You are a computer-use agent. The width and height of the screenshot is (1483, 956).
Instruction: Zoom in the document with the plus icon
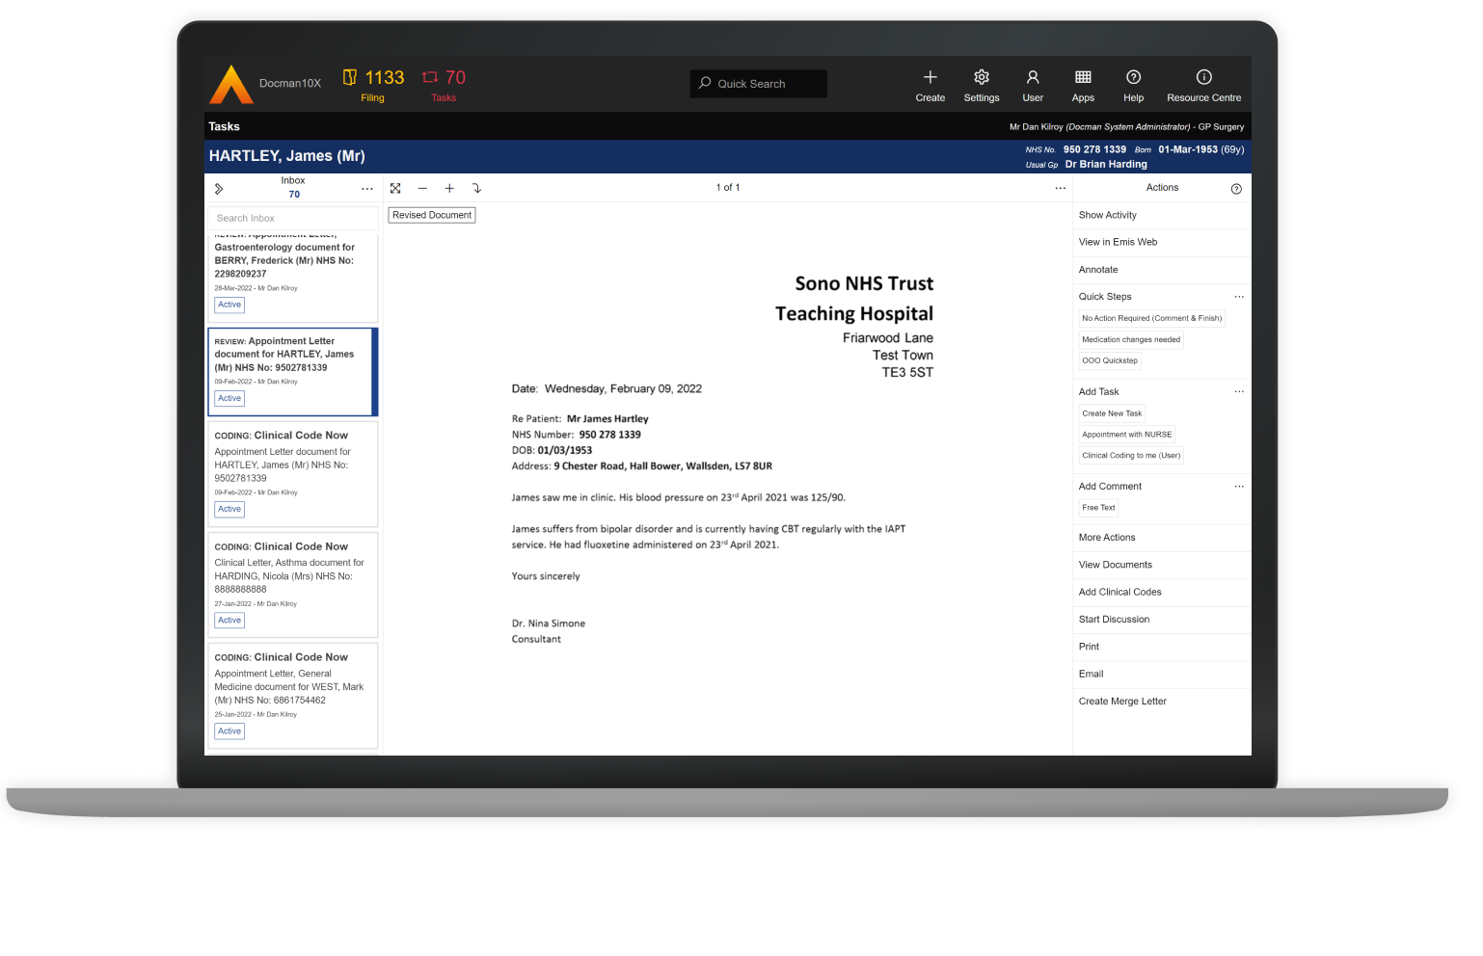[x=449, y=188]
